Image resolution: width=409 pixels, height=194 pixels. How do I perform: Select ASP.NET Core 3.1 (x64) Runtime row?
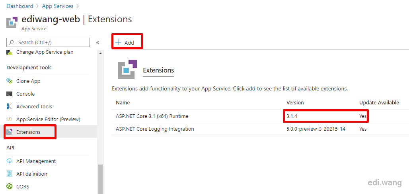pyautogui.click(x=260, y=116)
